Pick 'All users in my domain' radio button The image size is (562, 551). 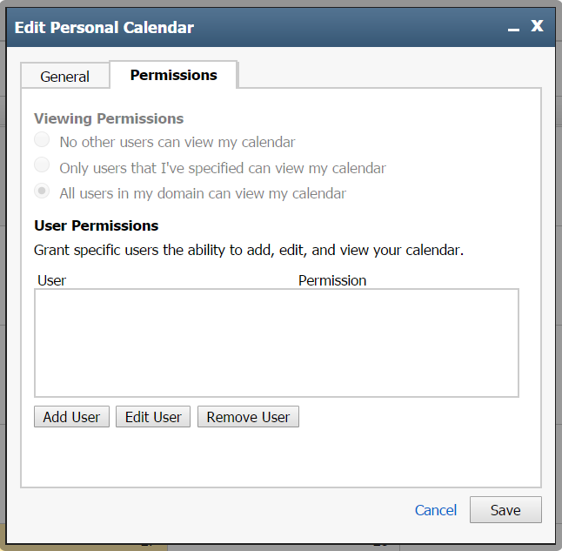42,192
